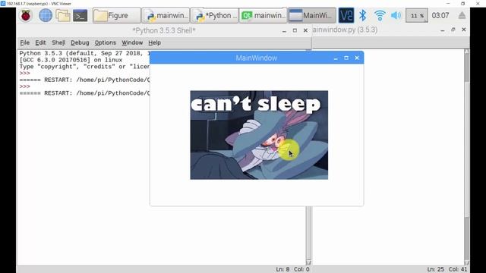Maximize the Python 3.5.3 Shell window
This screenshot has width=486, height=273.
point(295,30)
